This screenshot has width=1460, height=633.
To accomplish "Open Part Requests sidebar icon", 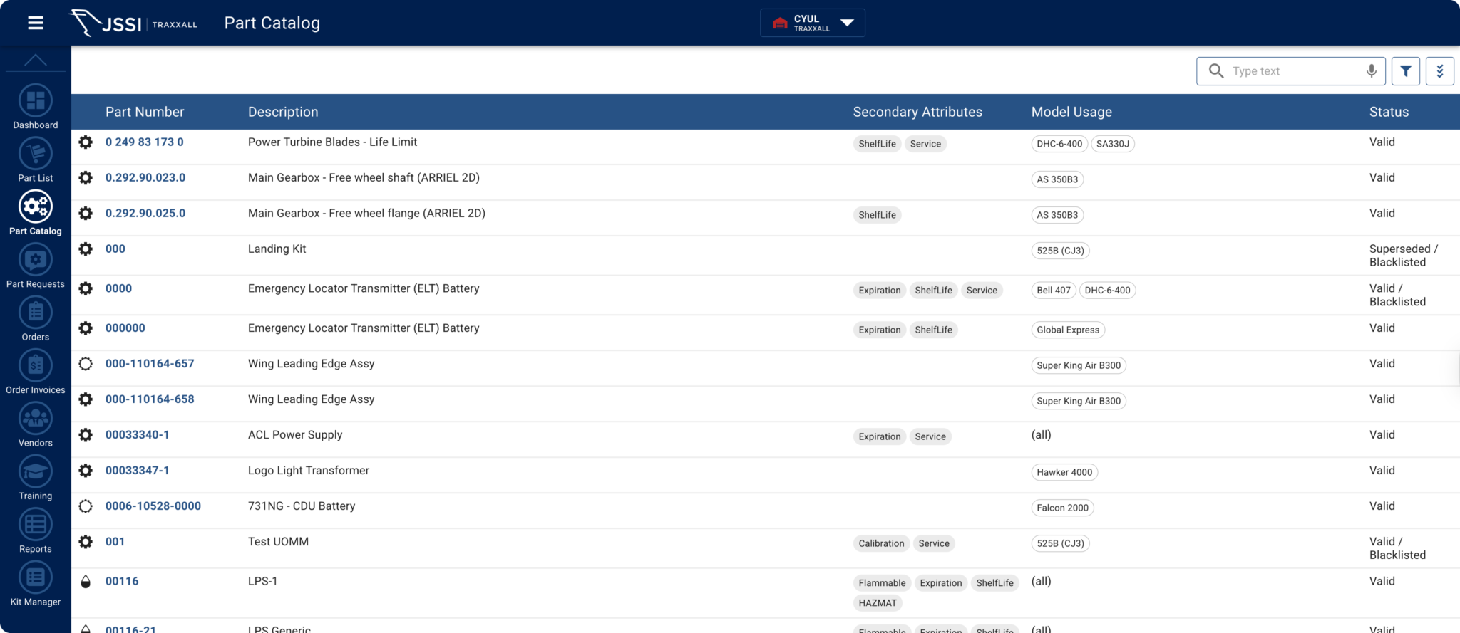I will 36,261.
